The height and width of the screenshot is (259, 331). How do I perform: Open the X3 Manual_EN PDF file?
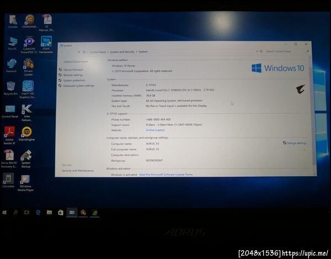(47, 23)
